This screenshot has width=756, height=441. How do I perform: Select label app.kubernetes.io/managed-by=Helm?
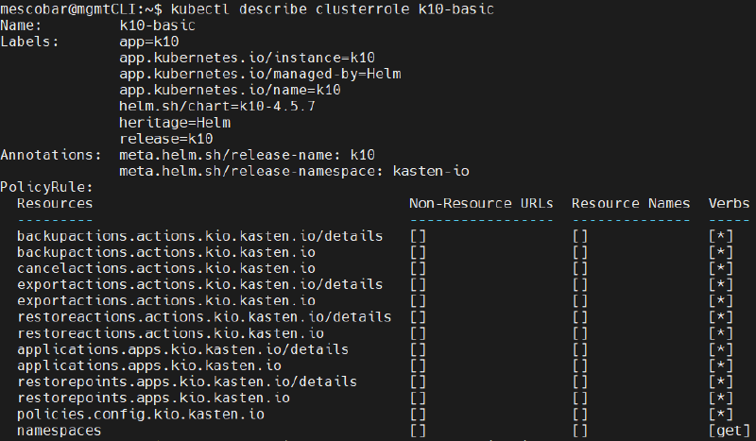coord(260,74)
